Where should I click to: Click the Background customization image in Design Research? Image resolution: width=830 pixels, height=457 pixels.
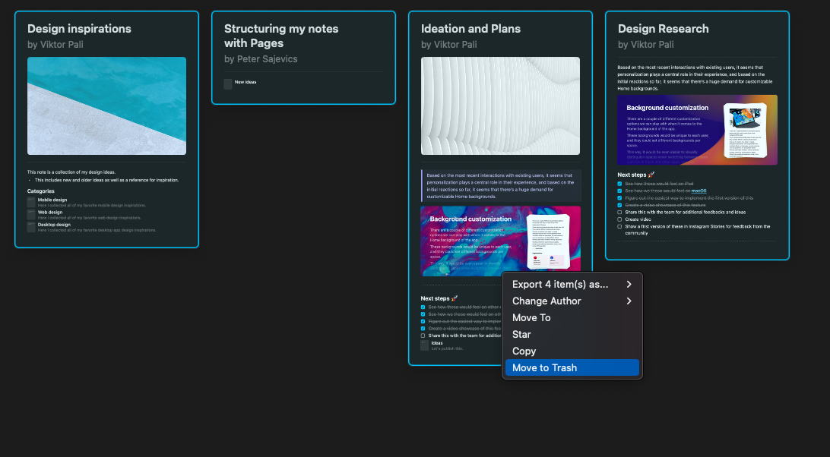pos(697,130)
